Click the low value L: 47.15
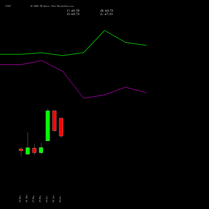Screen dimensions: 209x209 point(107,14)
